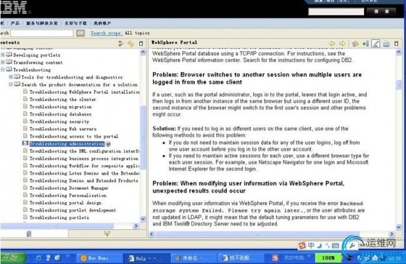Click the book icon beside Troubleshooting
The height and width of the screenshot is (264, 406).
pyautogui.click(x=9, y=69)
